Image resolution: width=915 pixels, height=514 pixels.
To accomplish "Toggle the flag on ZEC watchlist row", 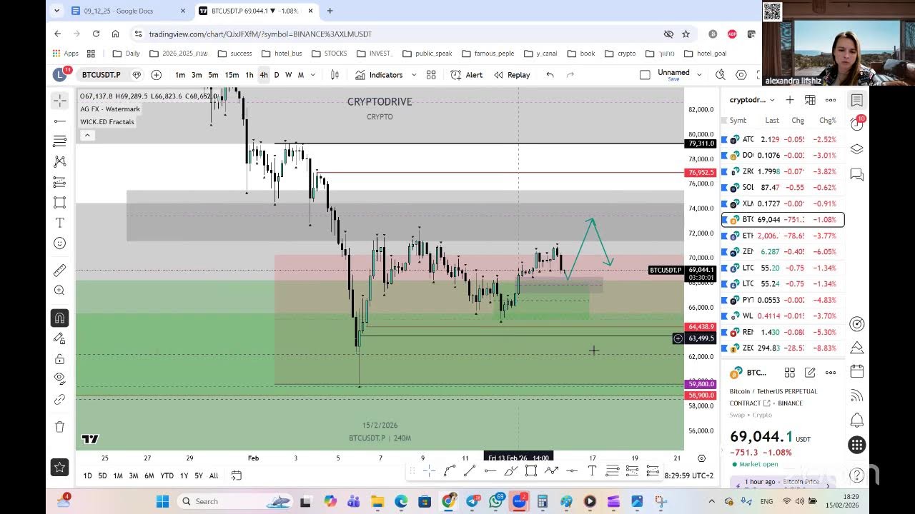I will pos(724,348).
